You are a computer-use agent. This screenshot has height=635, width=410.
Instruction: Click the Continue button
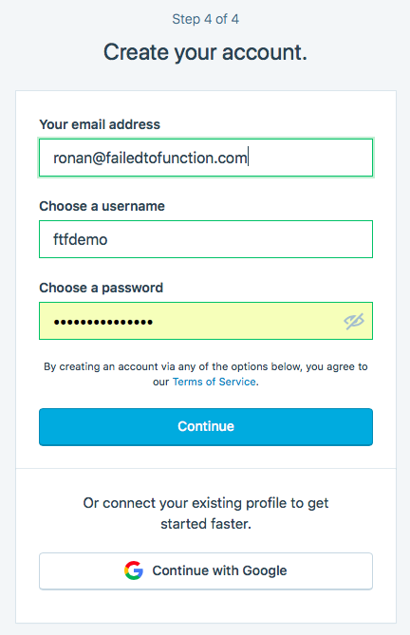(206, 427)
